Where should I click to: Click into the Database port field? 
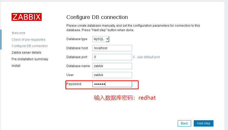click(x=112, y=57)
